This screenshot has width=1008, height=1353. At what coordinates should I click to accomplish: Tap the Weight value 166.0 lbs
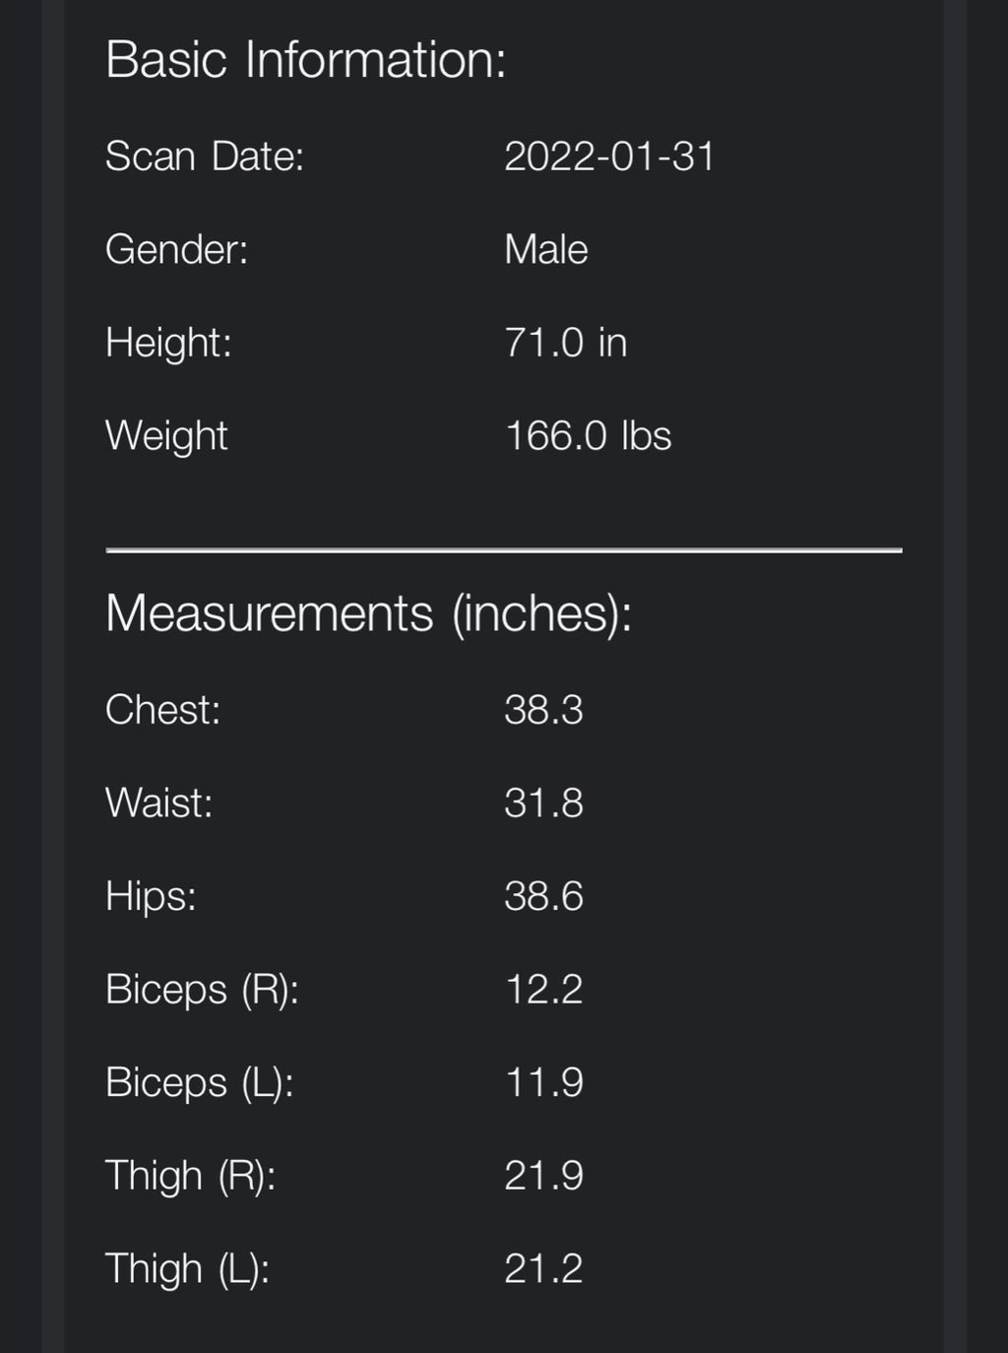click(588, 435)
